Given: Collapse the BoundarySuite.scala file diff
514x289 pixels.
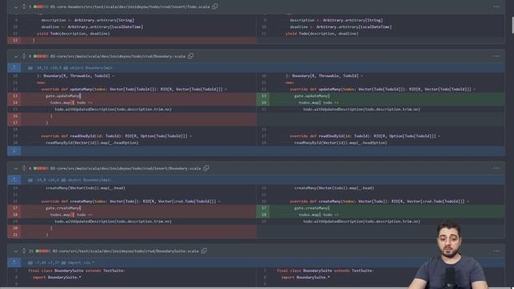Looking at the screenshot, I should 16,251.
